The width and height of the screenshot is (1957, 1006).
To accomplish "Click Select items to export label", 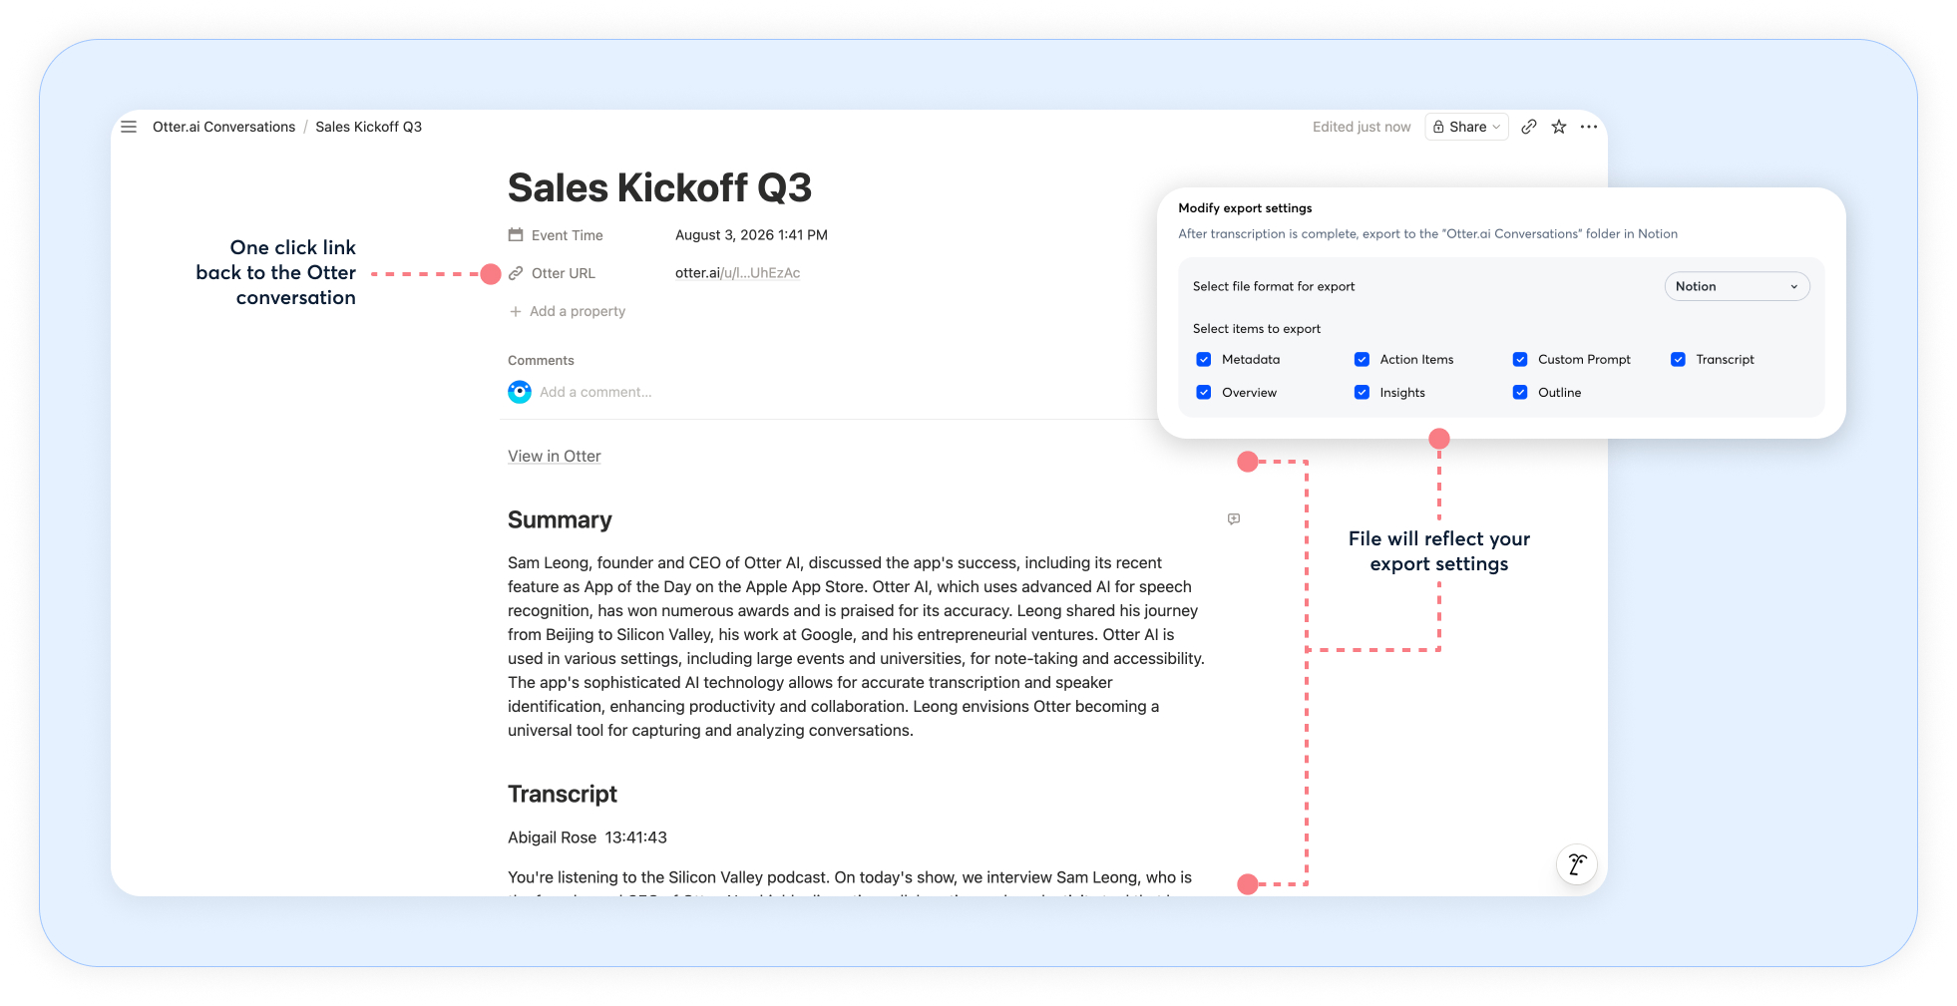I will [x=1257, y=329].
